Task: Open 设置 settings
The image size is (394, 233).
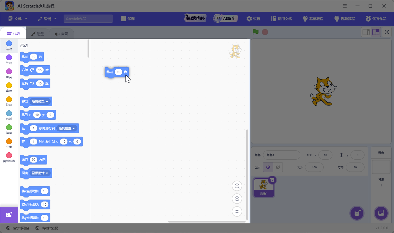Action: pos(253,19)
